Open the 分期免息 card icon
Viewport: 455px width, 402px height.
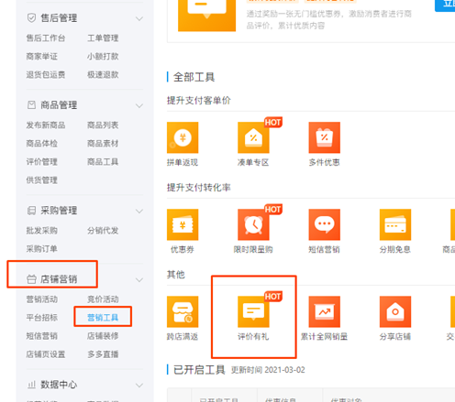tap(395, 224)
